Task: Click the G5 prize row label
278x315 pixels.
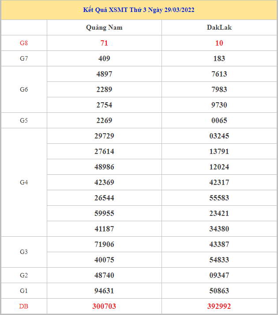Action: pos(24,120)
